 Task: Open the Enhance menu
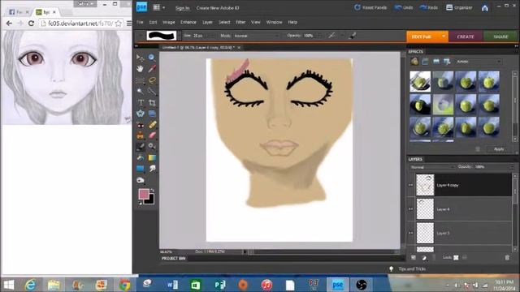188,22
